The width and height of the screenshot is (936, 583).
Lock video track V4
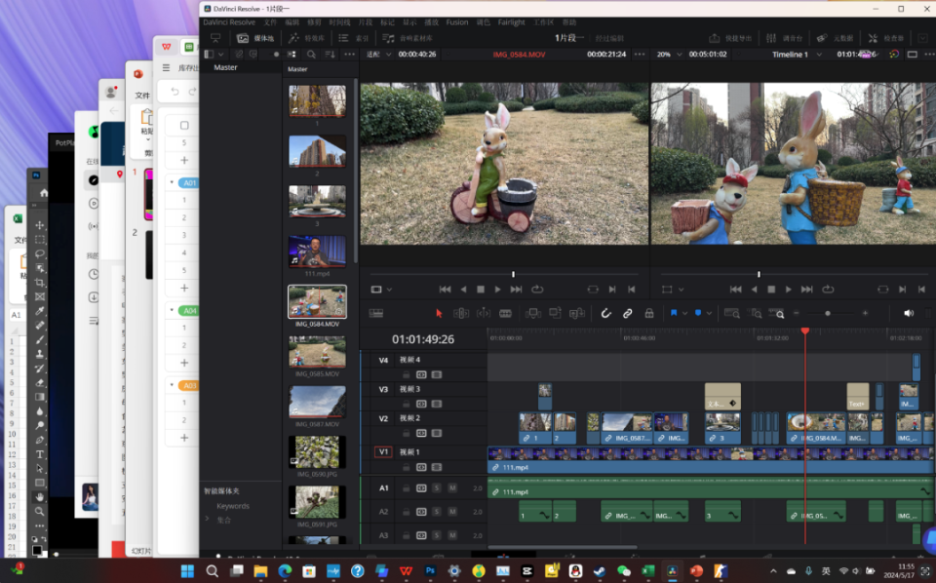(407, 374)
